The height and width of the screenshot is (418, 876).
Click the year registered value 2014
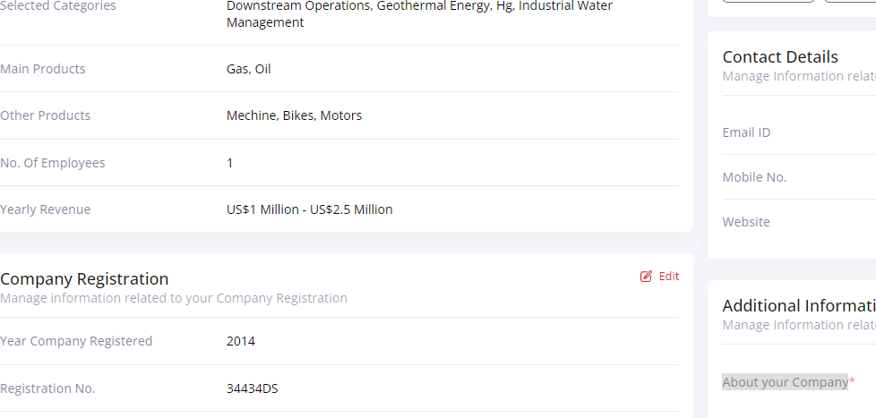pos(241,341)
